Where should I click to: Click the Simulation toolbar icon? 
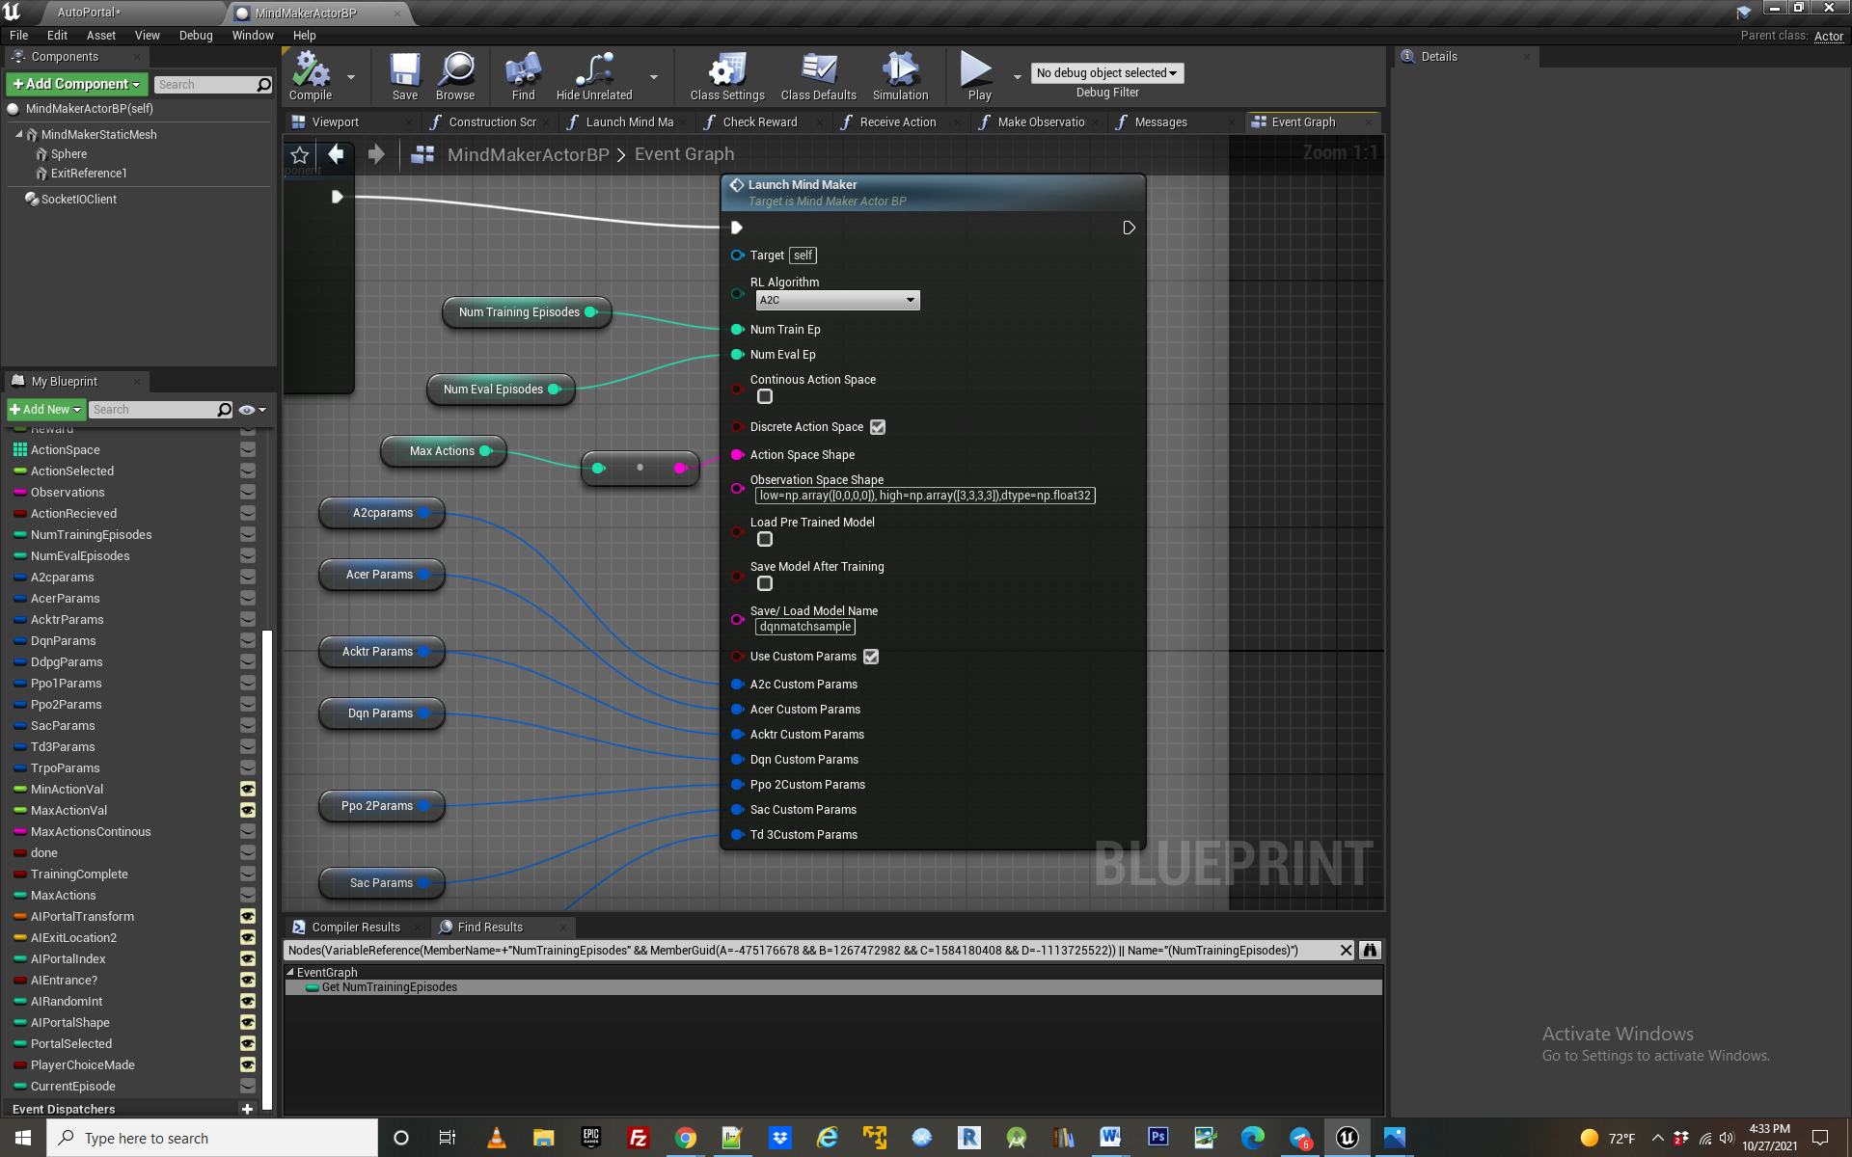[900, 73]
